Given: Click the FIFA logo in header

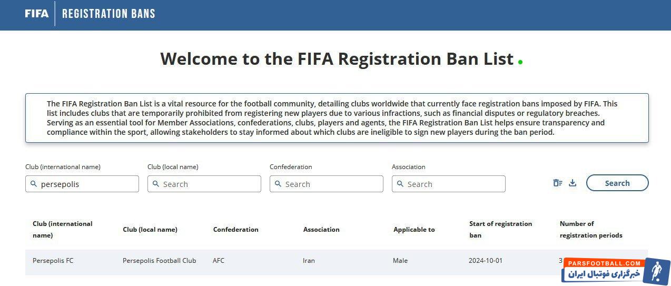Looking at the screenshot, I should click(36, 14).
